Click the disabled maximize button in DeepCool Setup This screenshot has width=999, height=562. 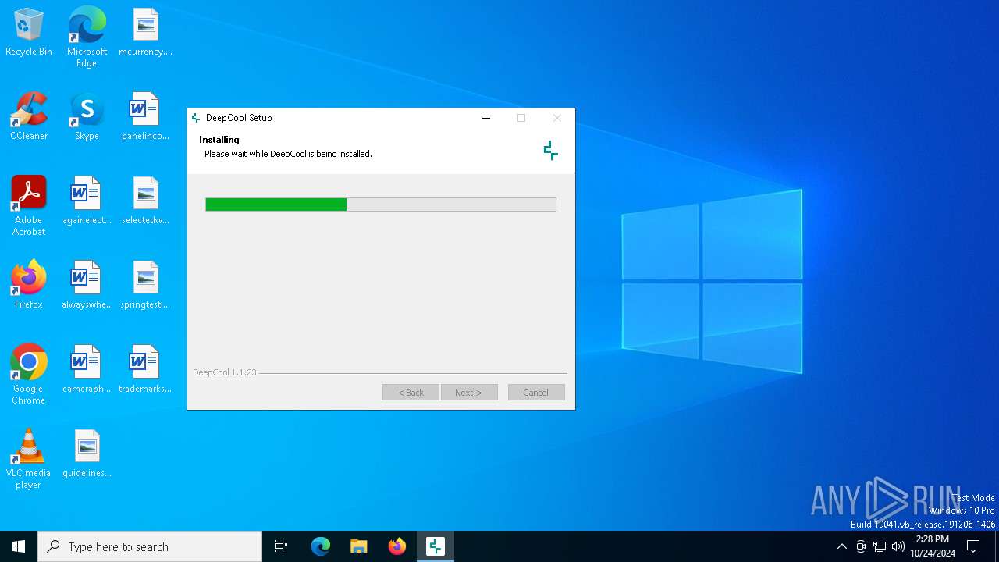pyautogui.click(x=521, y=118)
